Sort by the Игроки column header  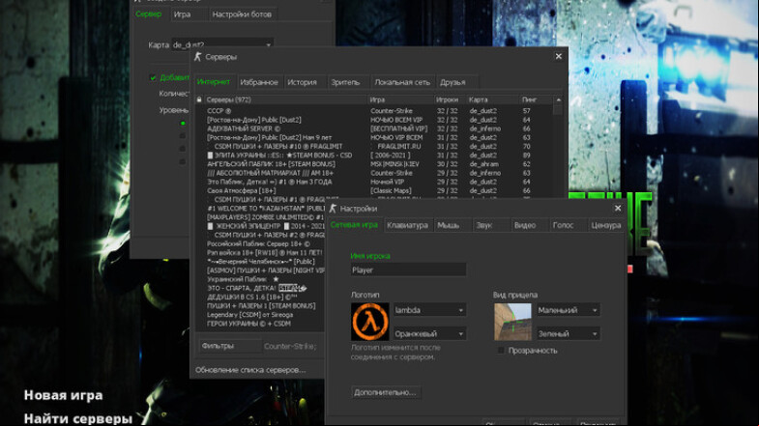point(451,99)
